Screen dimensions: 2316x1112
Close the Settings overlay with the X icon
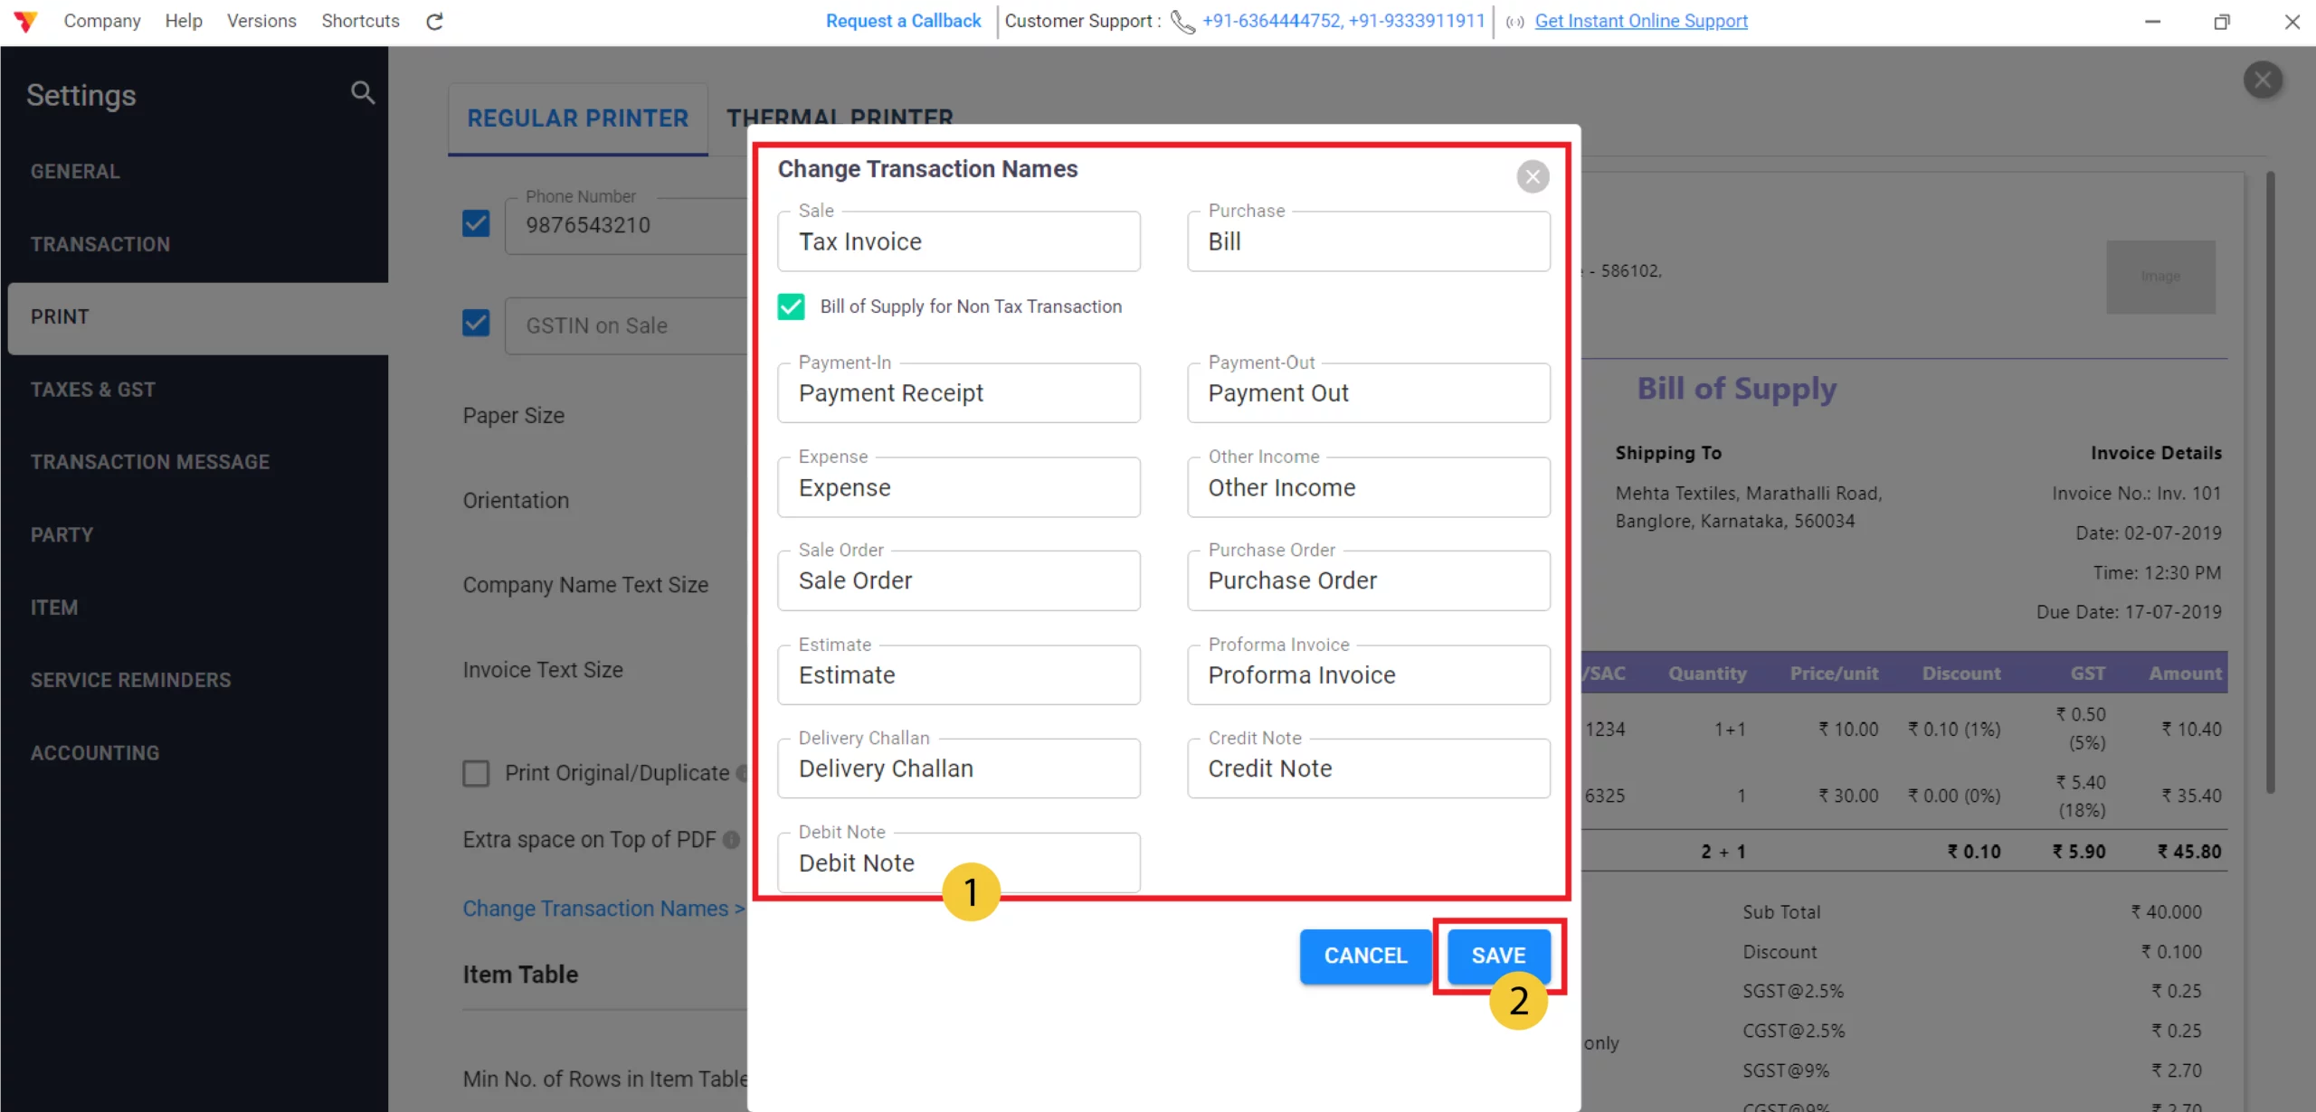click(x=2264, y=80)
